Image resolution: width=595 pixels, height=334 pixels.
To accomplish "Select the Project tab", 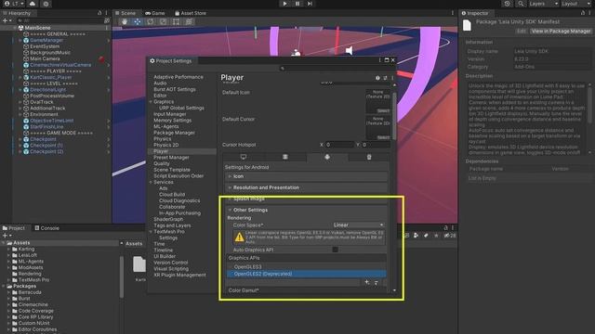I will 14,228.
